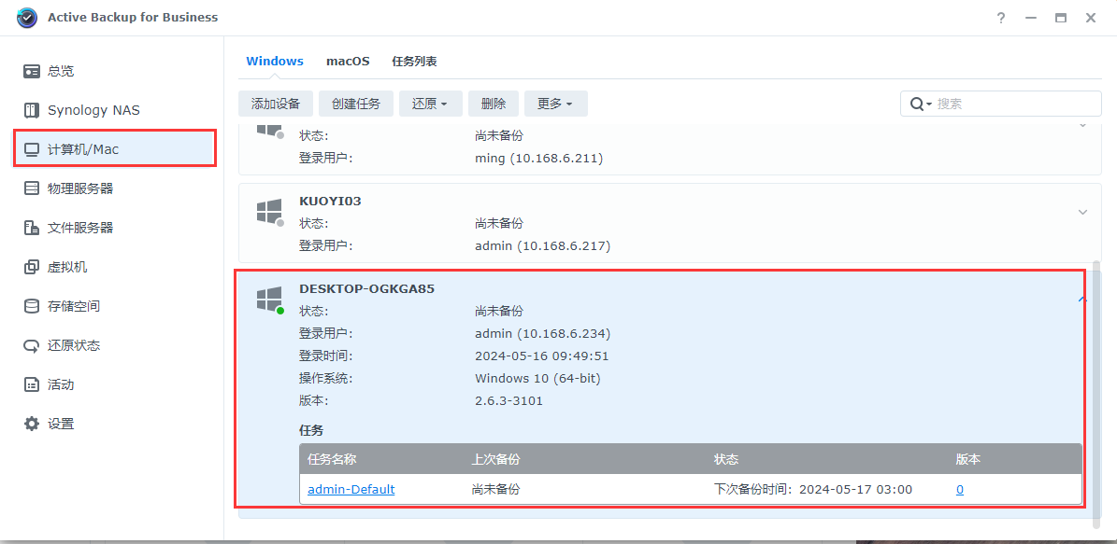Viewport: 1117px width, 544px height.
Task: 展开 KUOYI03 设备详细信息
Action: pos(1081,212)
